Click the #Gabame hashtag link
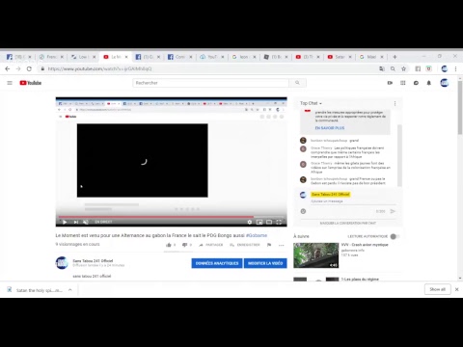Viewport: 463px width, 347px height. 257,235
